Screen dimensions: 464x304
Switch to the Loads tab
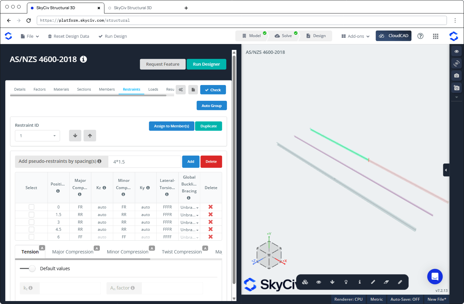pyautogui.click(x=153, y=89)
